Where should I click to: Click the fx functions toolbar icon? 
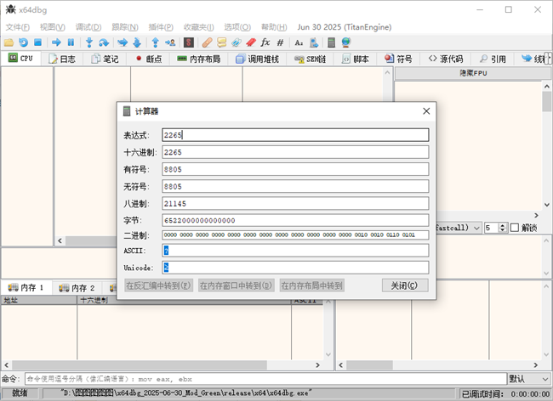265,42
